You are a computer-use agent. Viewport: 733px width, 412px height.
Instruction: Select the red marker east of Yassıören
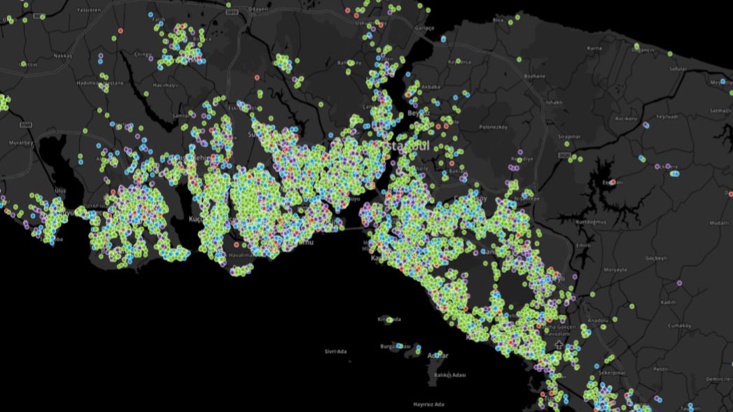(x=121, y=31)
